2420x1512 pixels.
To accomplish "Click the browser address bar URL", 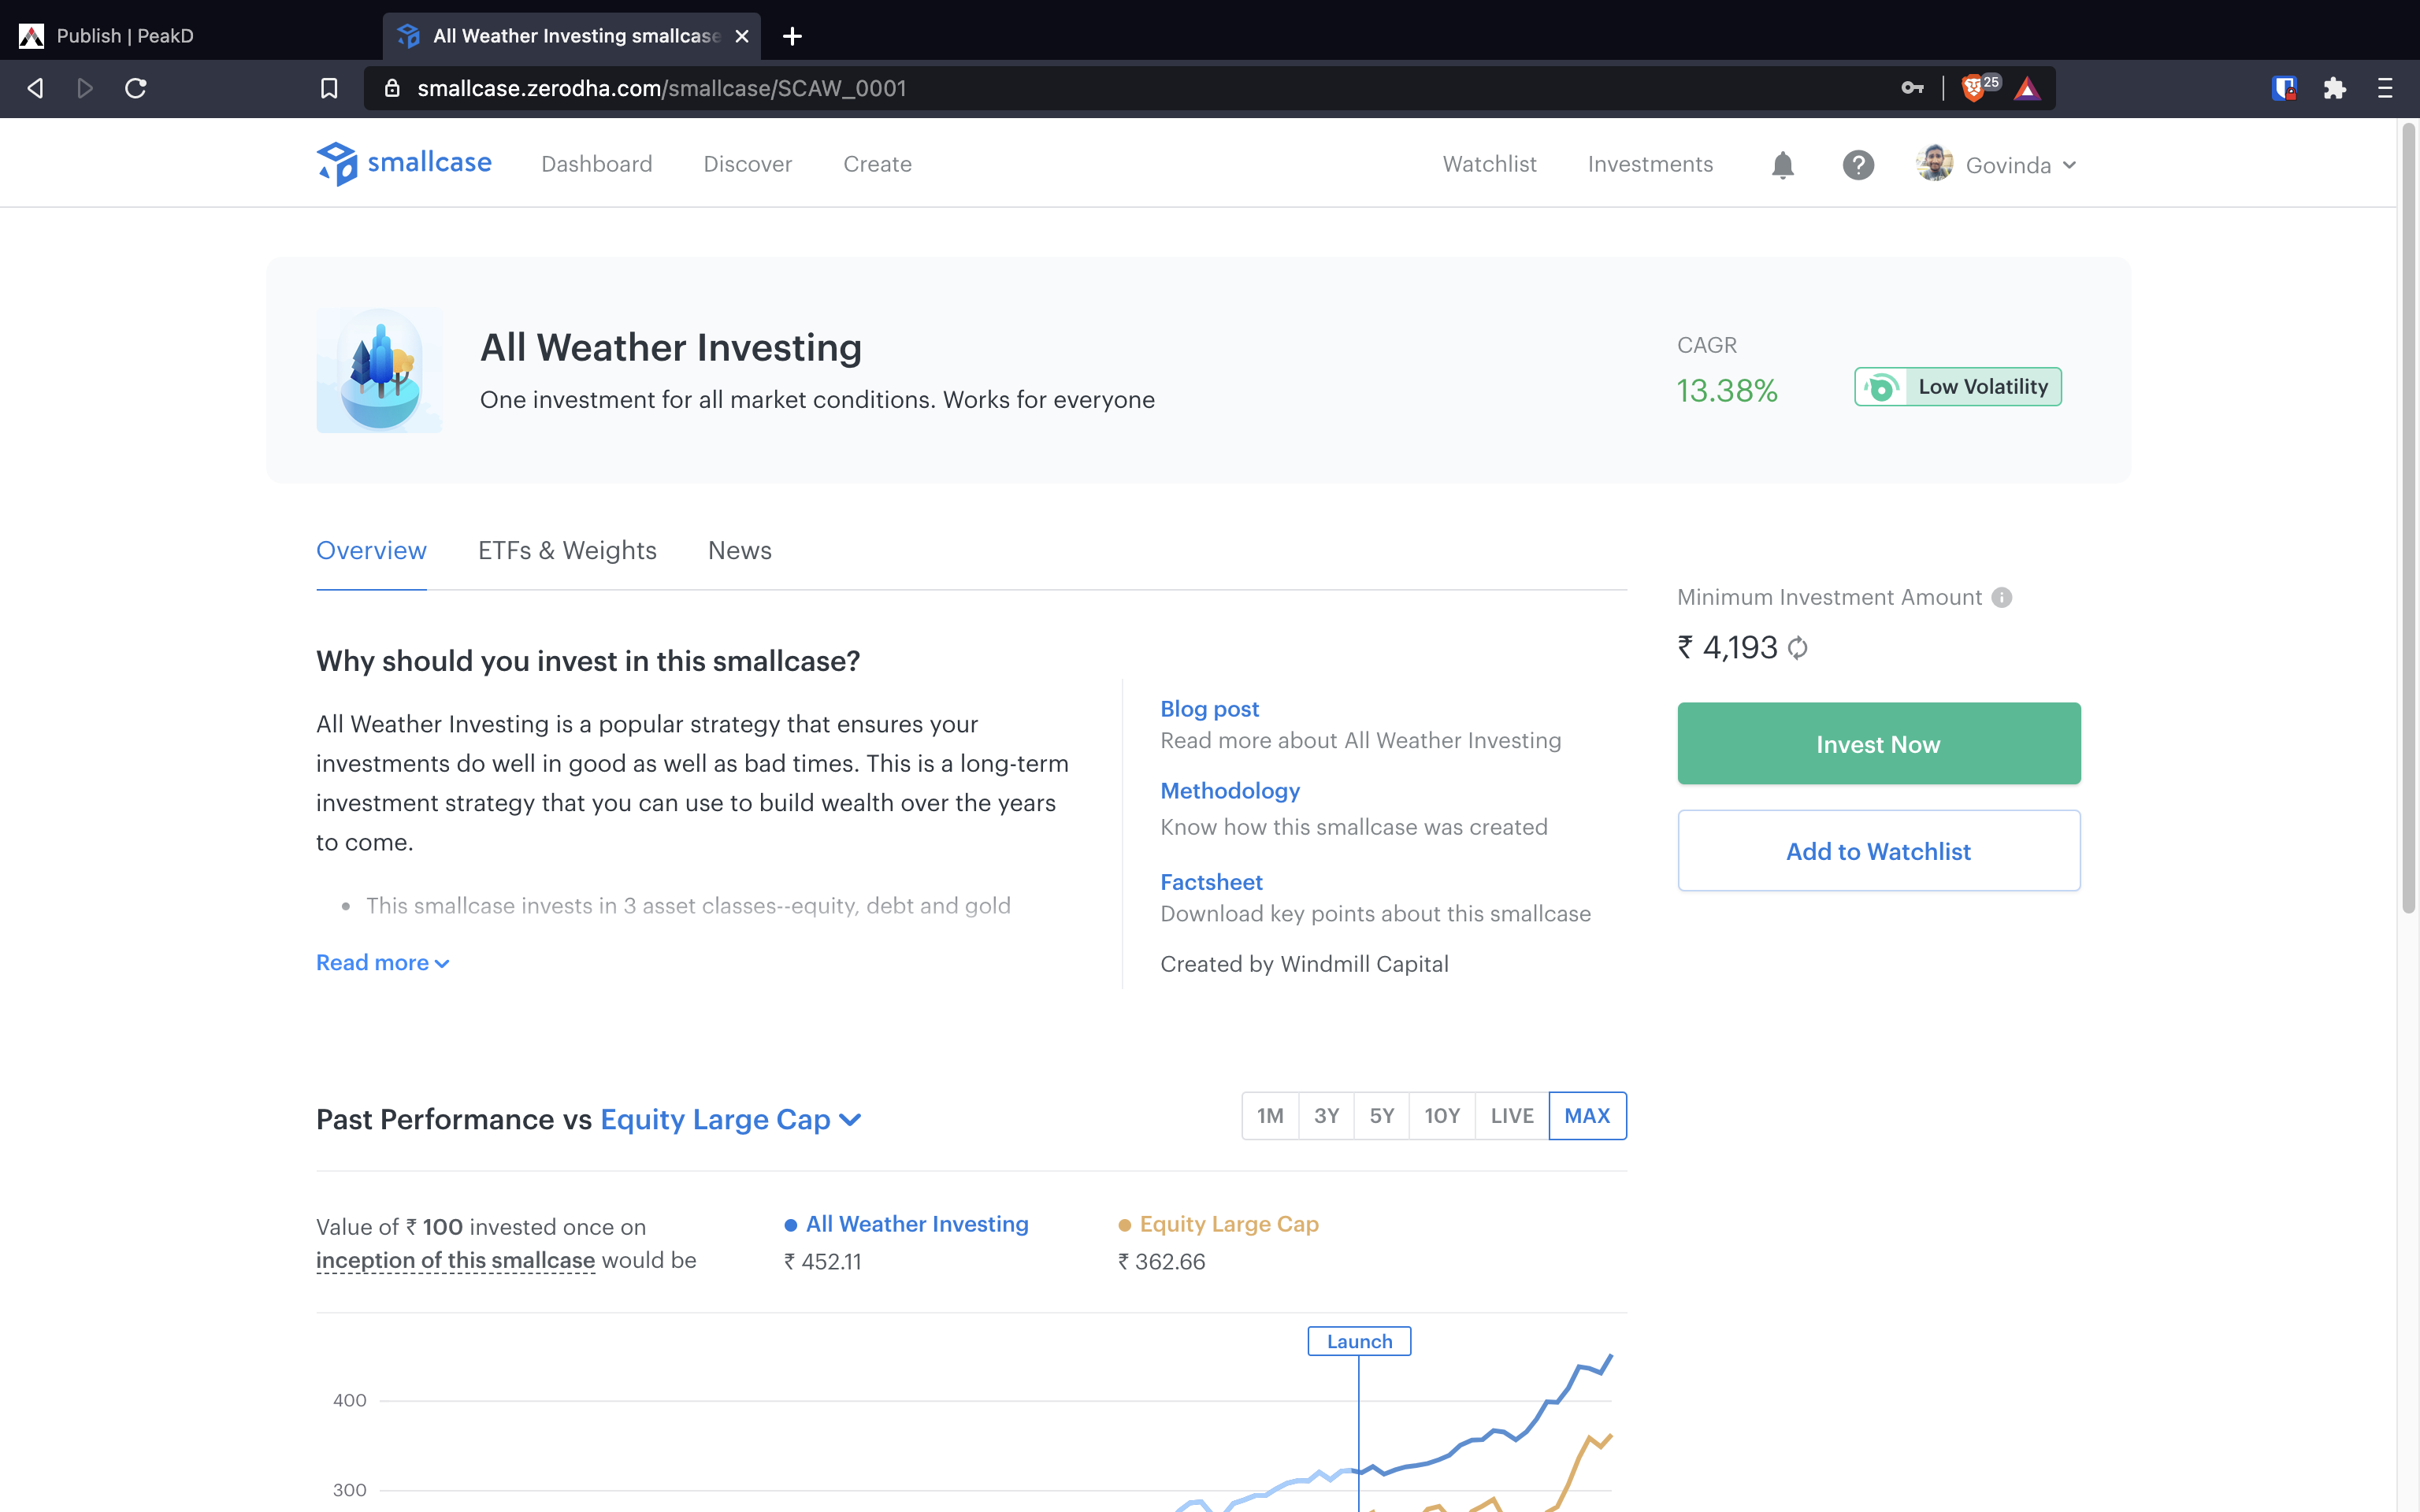I will [x=661, y=88].
